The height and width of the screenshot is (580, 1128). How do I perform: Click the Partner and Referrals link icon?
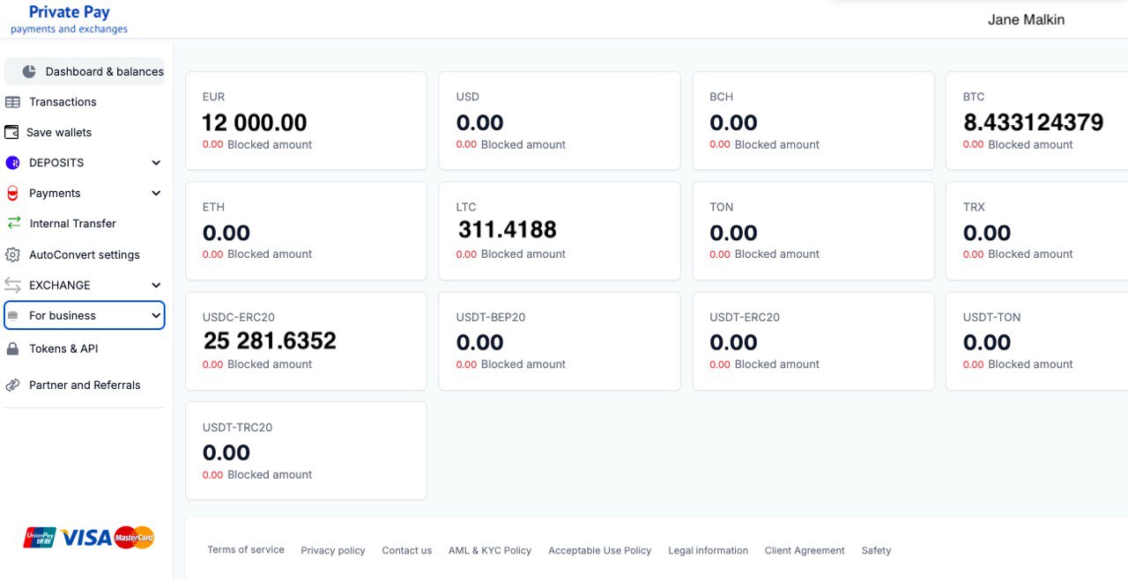(x=12, y=385)
